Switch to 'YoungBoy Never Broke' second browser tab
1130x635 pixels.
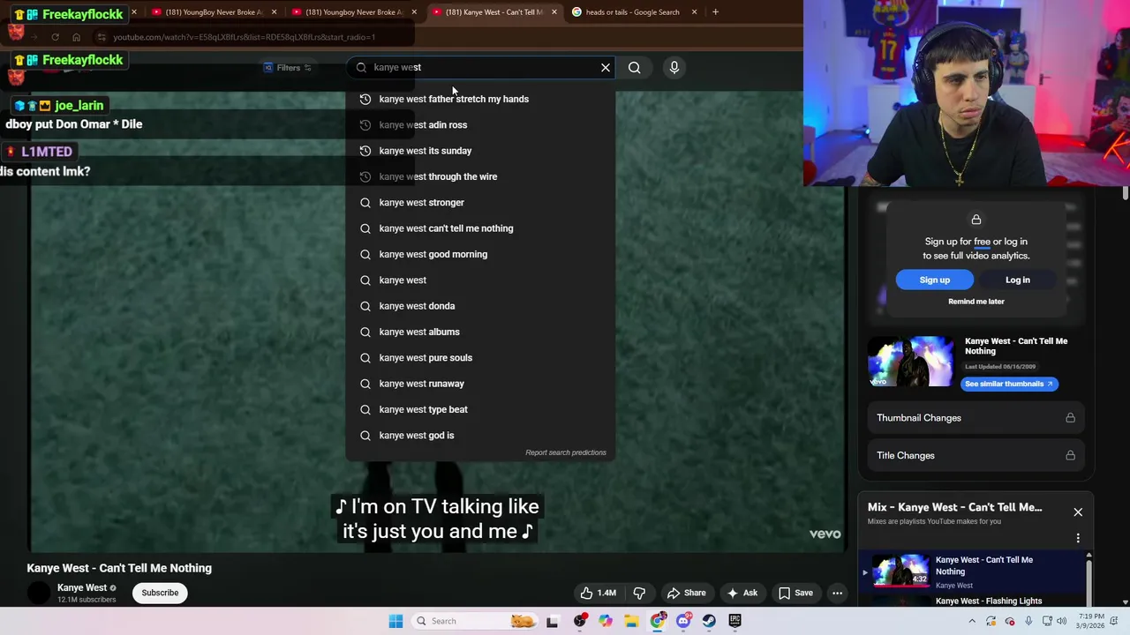click(214, 12)
